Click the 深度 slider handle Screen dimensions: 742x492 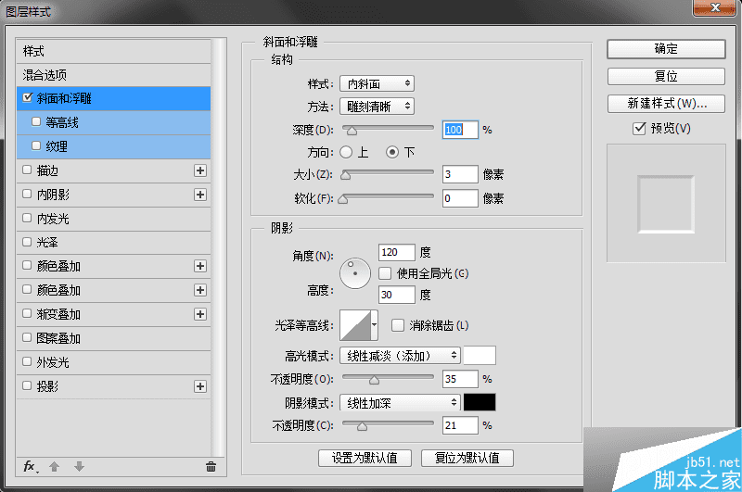[x=352, y=131]
